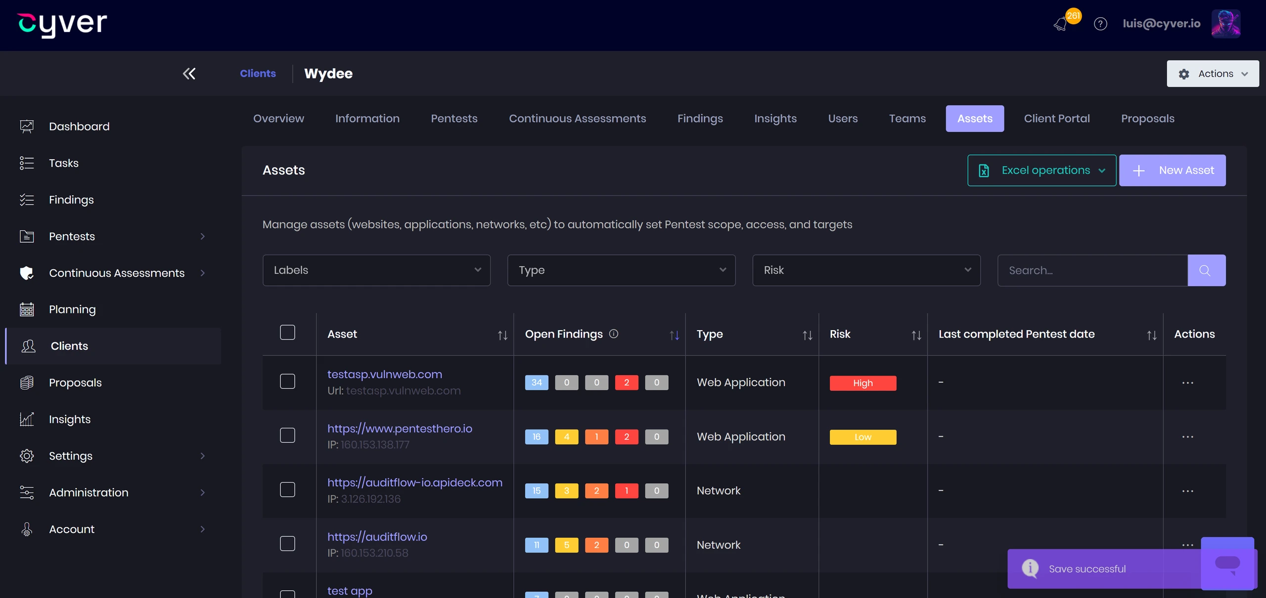Switch to the Users tab

click(843, 119)
